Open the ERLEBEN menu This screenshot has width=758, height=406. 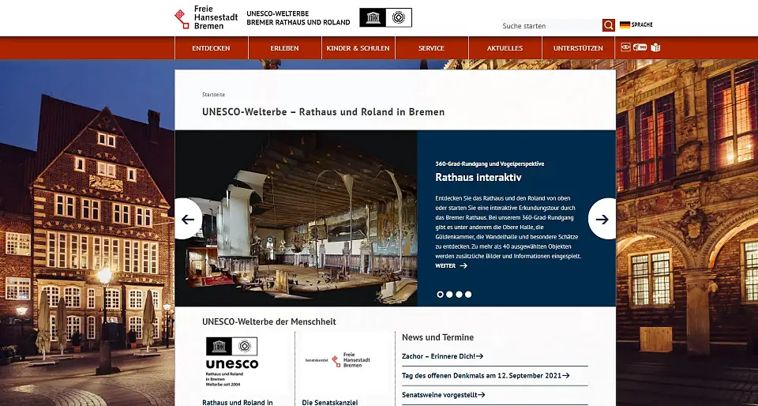(x=285, y=48)
